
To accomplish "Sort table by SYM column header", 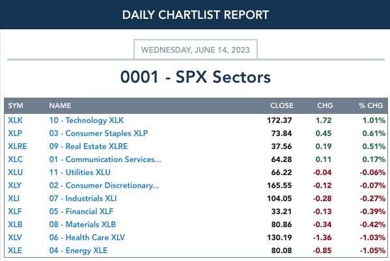I will (16, 105).
